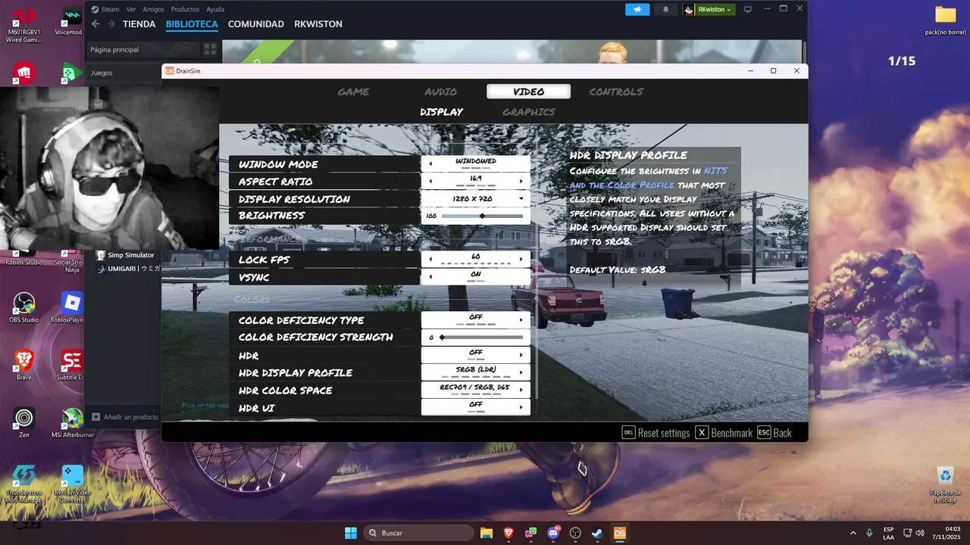Open Discord from the taskbar
970x545 pixels.
(553, 533)
